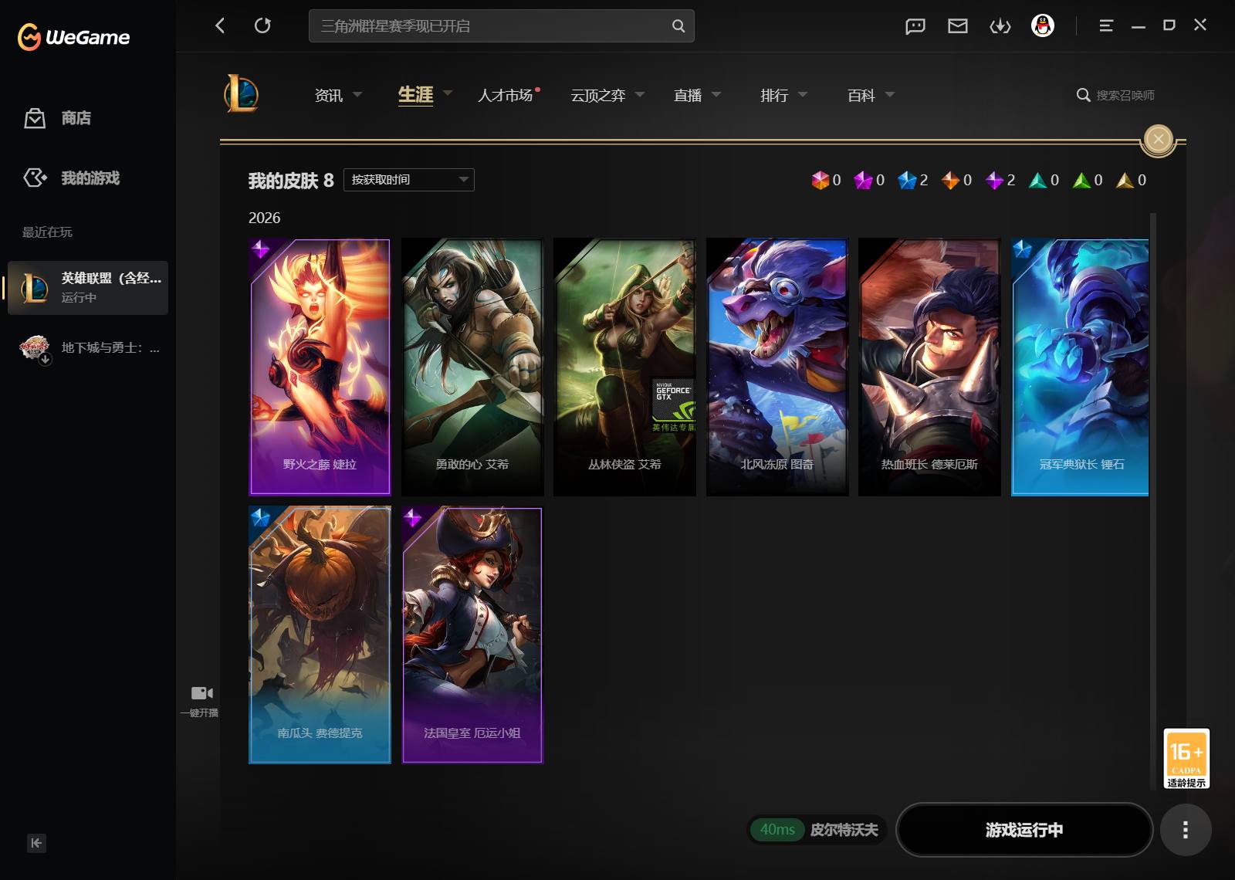The image size is (1235, 880).
Task: Open the chat messages icon
Action: coord(915,26)
